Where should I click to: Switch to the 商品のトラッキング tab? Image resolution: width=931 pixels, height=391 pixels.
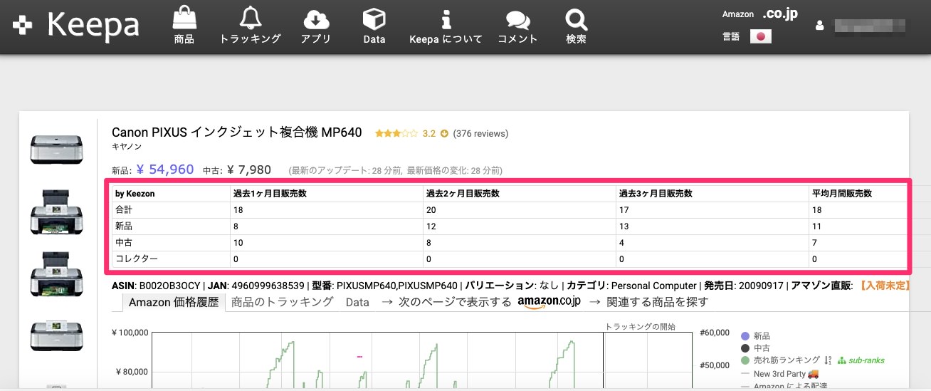pyautogui.click(x=283, y=302)
